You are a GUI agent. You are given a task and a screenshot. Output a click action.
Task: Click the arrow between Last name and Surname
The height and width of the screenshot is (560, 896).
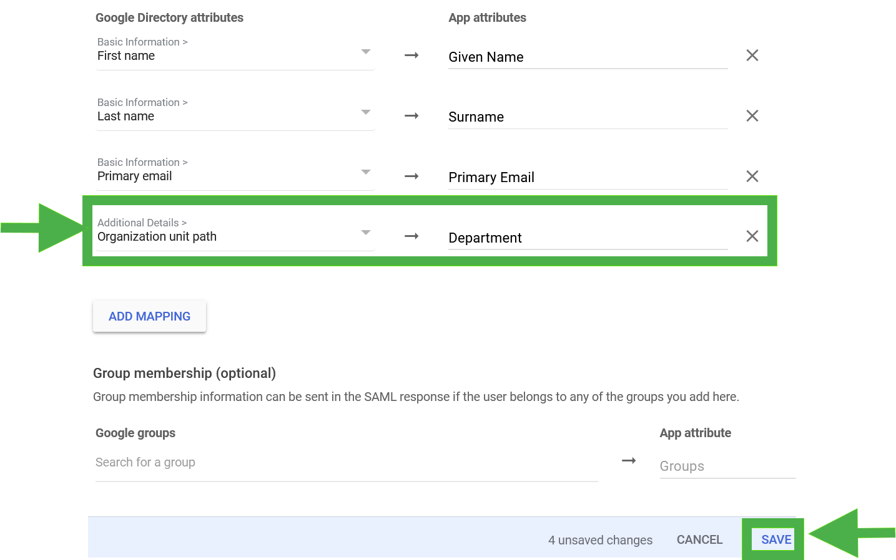[x=411, y=115]
